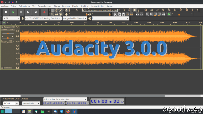Open 'Inicio y final de la selección' dropdown

(65, 99)
